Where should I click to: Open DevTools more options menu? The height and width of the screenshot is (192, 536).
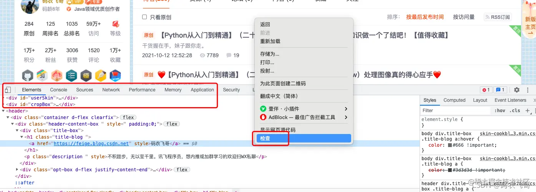click(x=528, y=90)
